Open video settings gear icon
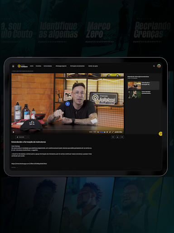Image resolution: width=174 pixels, height=233 pixels. pyautogui.click(x=107, y=132)
